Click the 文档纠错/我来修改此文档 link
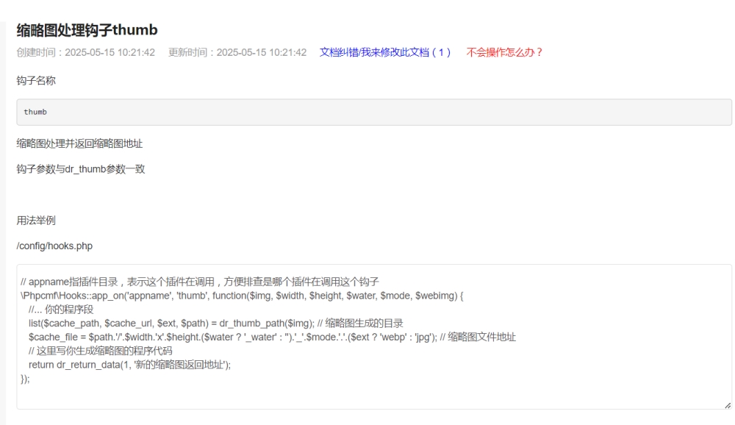 coord(385,53)
